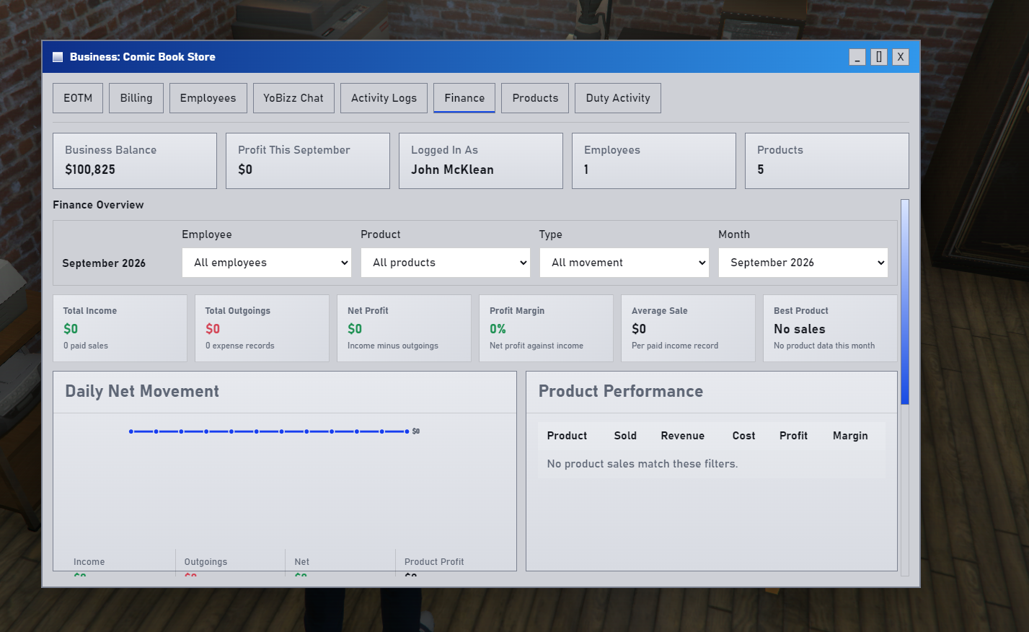Select the Profit This September card

(x=308, y=161)
